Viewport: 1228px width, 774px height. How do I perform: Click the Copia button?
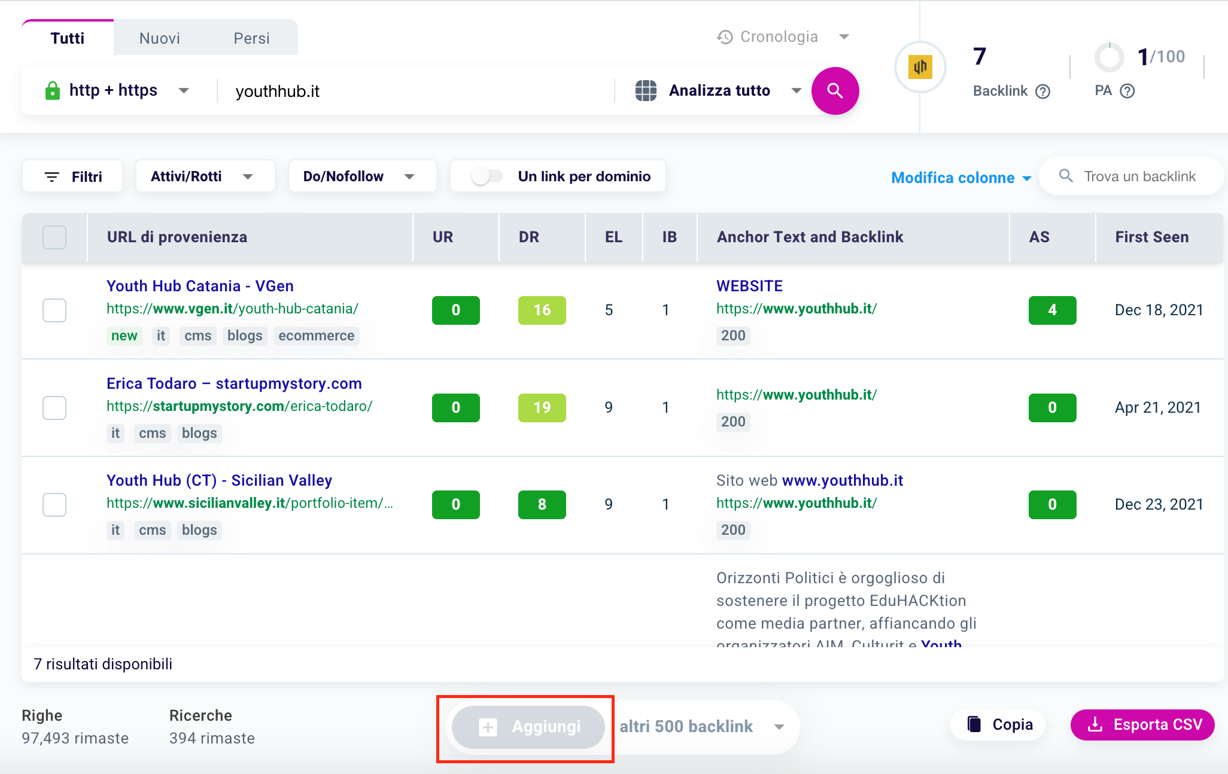(x=998, y=724)
